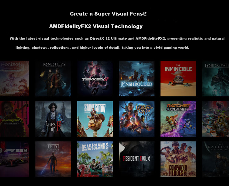Open The Invincible game cover

click(178, 79)
